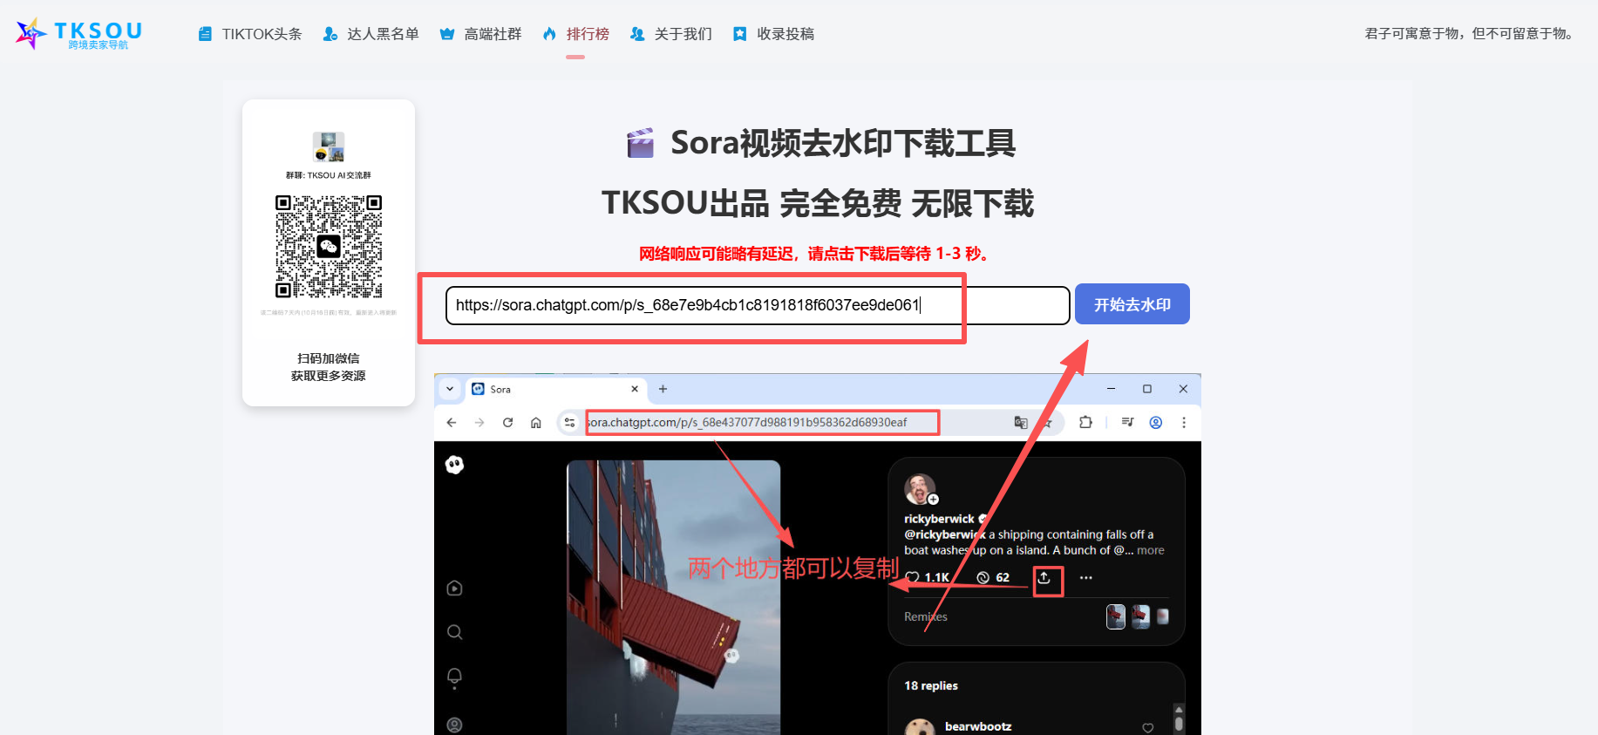The height and width of the screenshot is (735, 1598).
Task: Expand tab search chevron in tutorial browser
Action: [450, 389]
